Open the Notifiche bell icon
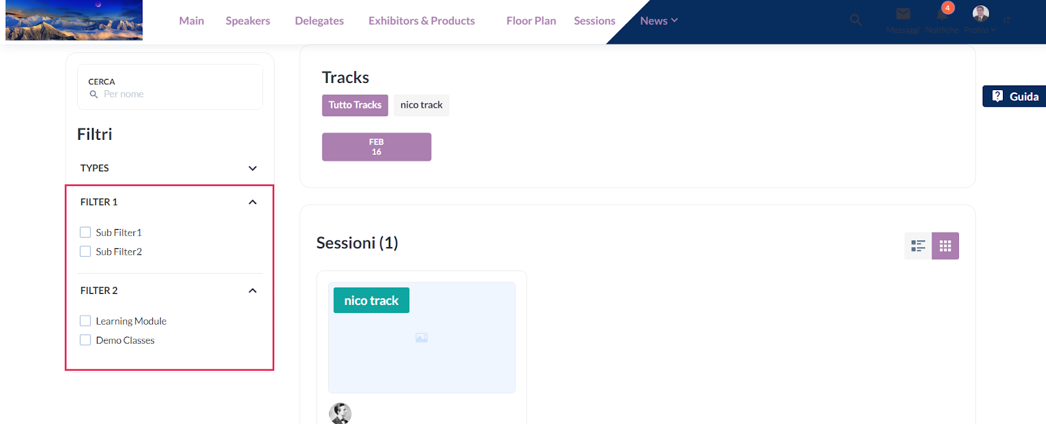 click(x=942, y=16)
